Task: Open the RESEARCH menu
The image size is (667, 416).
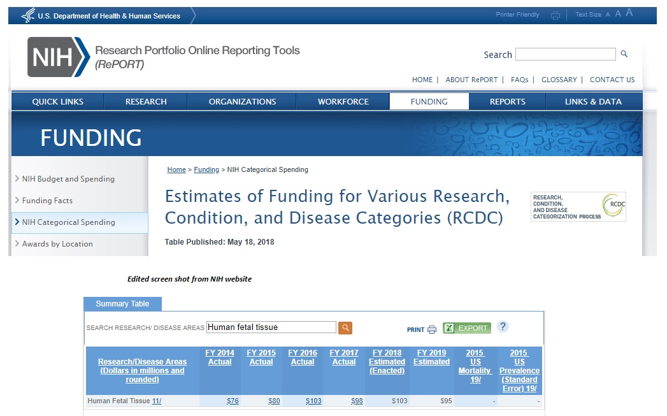Action: click(x=146, y=102)
